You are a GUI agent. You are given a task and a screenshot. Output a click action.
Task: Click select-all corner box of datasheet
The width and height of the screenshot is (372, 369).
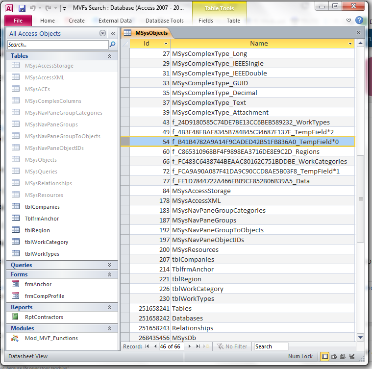coord(125,44)
